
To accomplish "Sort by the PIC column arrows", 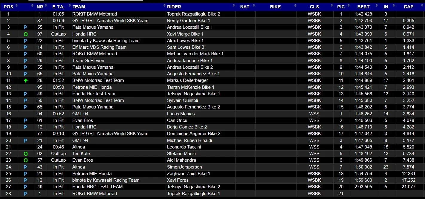I will 348,6.
